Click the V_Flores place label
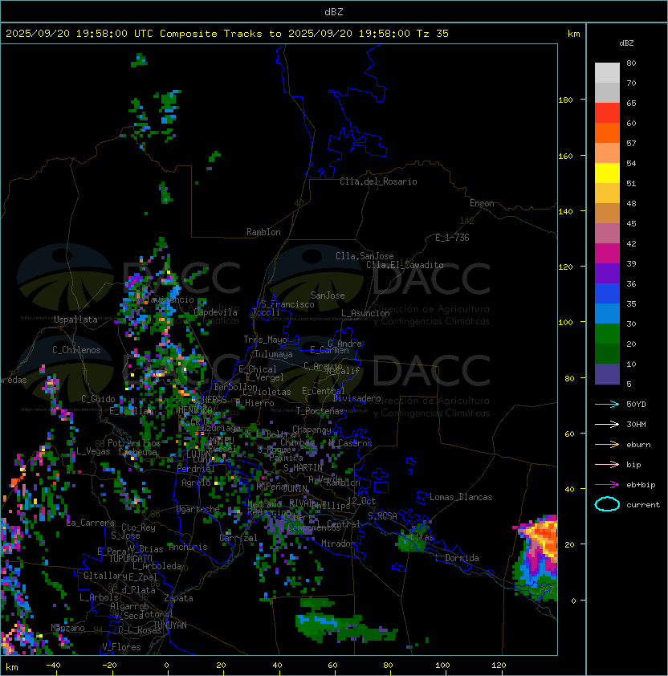The width and height of the screenshot is (668, 676). [121, 647]
